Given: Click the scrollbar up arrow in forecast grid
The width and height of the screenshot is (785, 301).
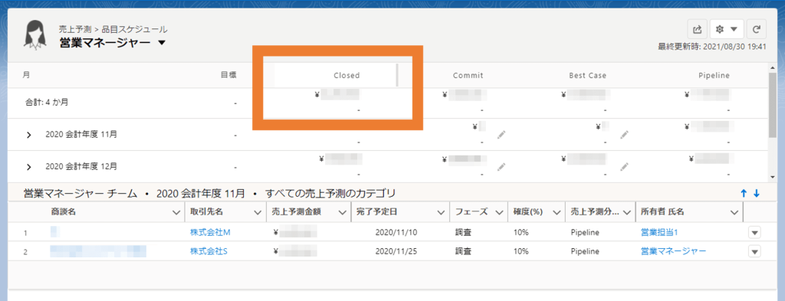Looking at the screenshot, I should (x=773, y=67).
